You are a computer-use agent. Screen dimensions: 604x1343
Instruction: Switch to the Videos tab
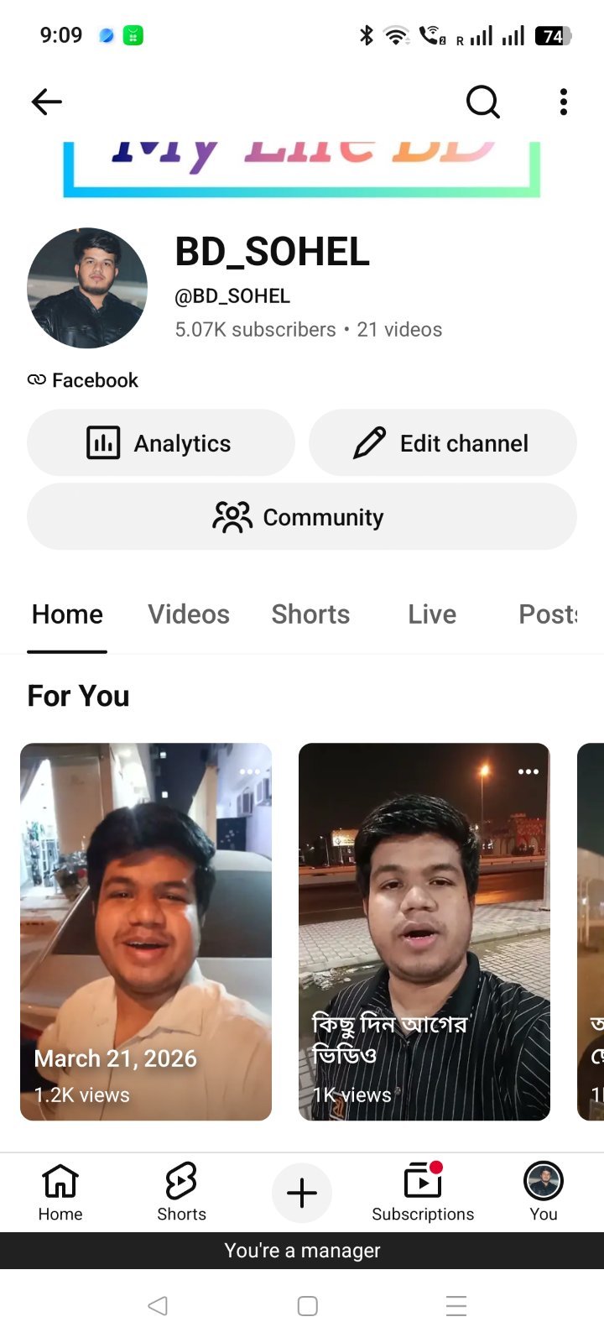pos(189,614)
